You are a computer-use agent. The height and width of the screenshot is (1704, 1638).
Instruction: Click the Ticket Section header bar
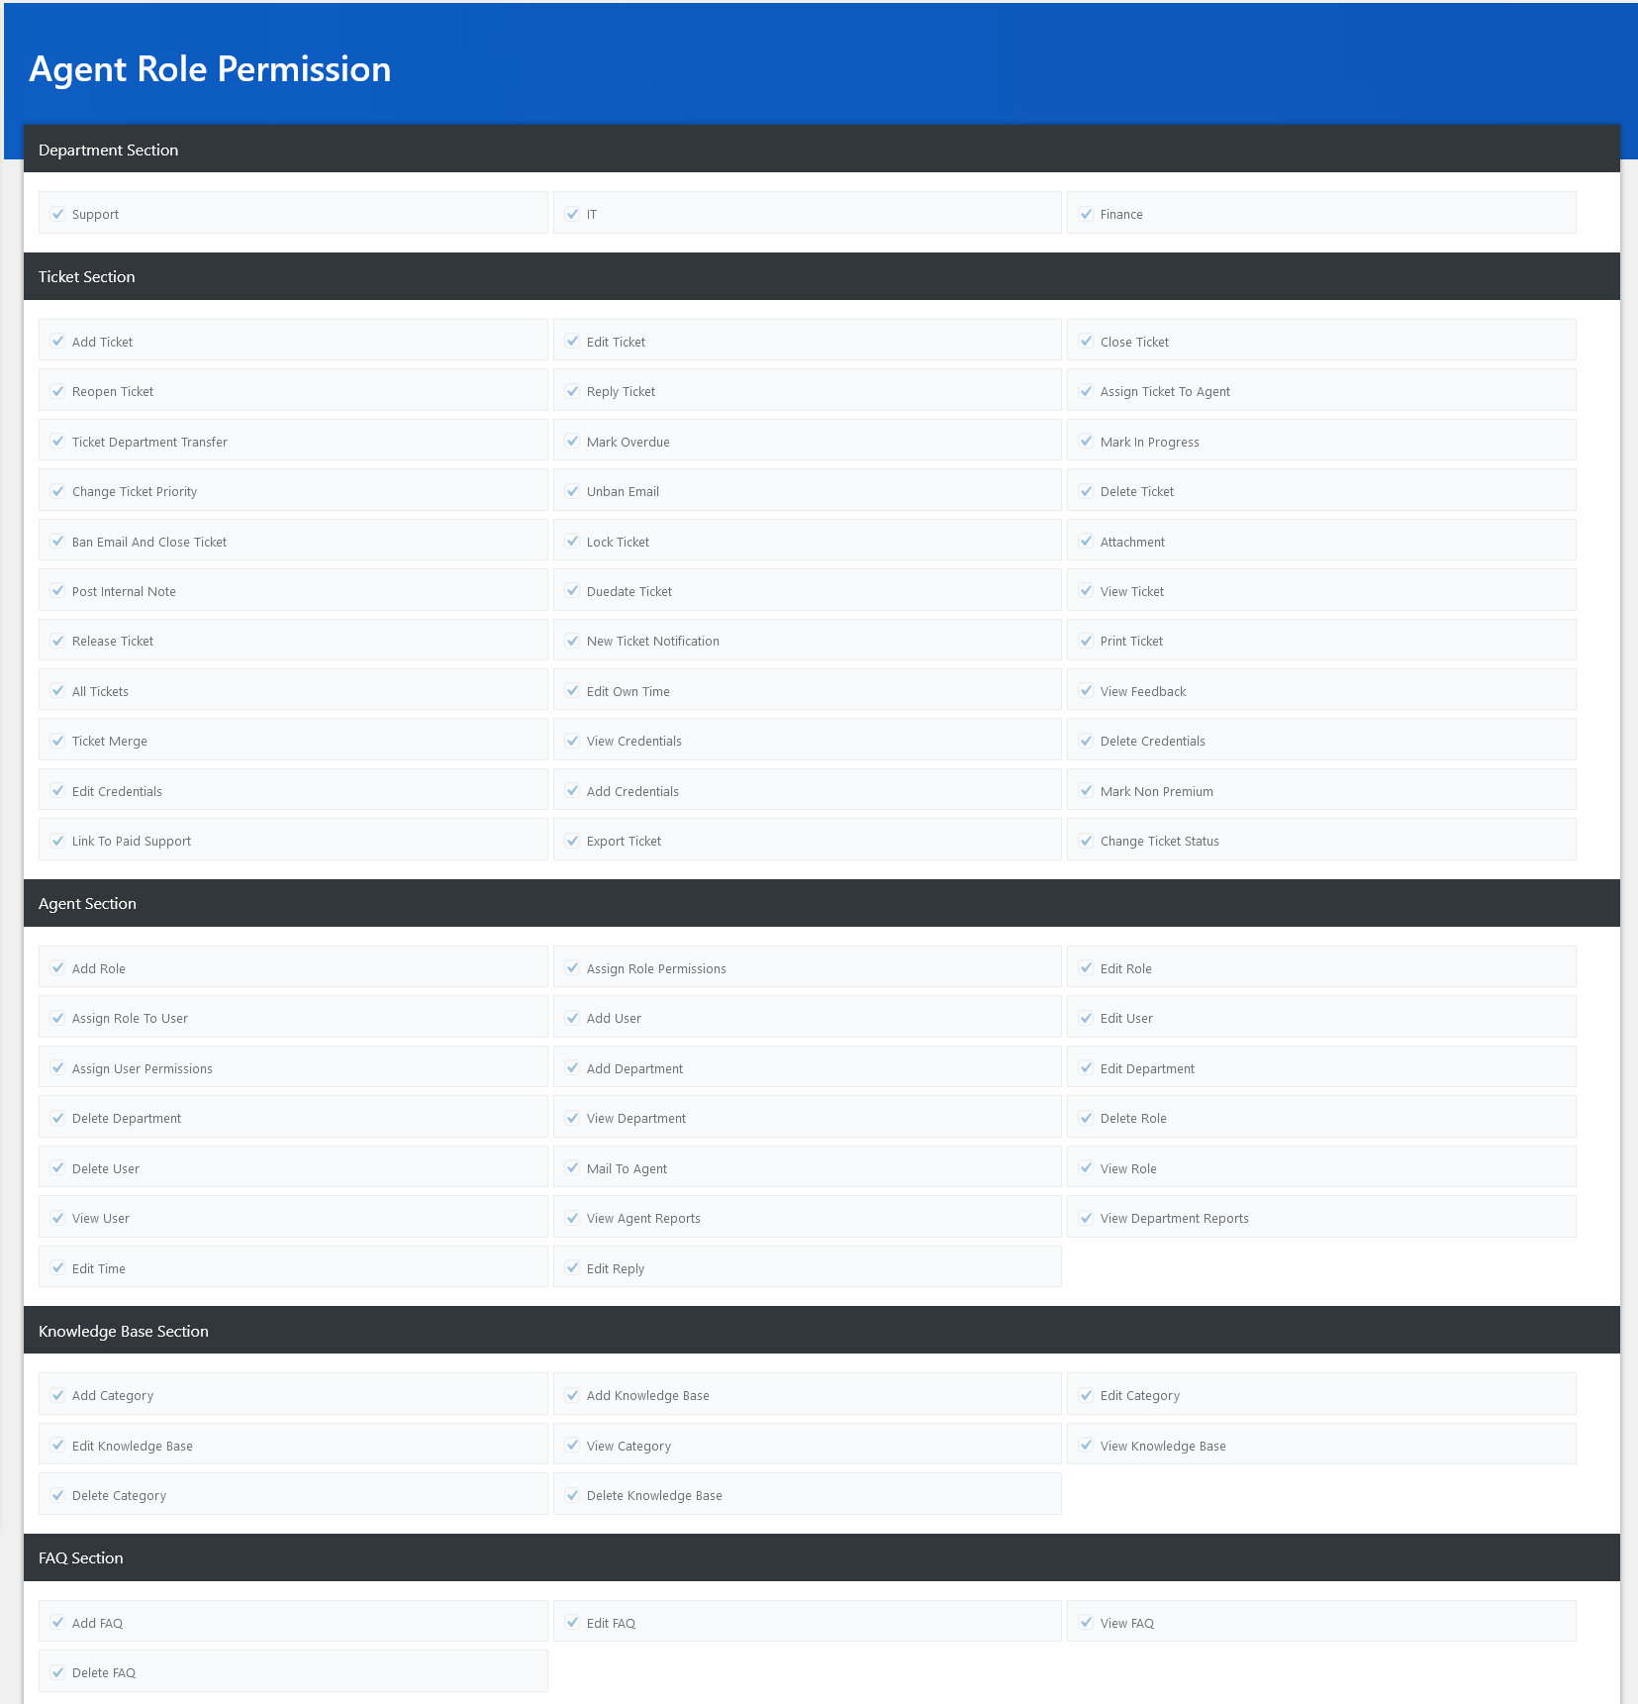(x=821, y=276)
